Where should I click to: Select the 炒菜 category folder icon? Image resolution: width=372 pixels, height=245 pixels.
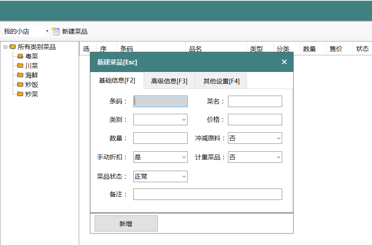20,94
